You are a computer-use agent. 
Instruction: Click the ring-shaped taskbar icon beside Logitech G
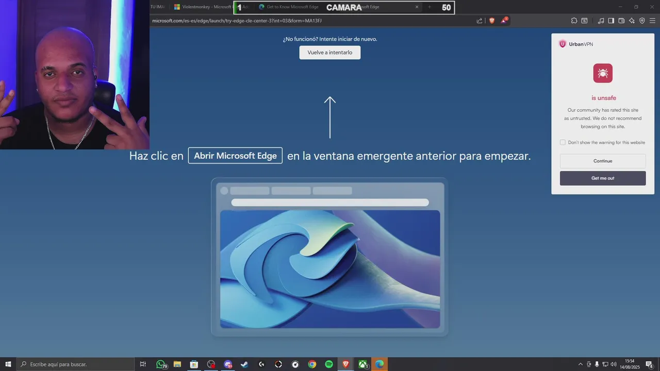(x=278, y=364)
